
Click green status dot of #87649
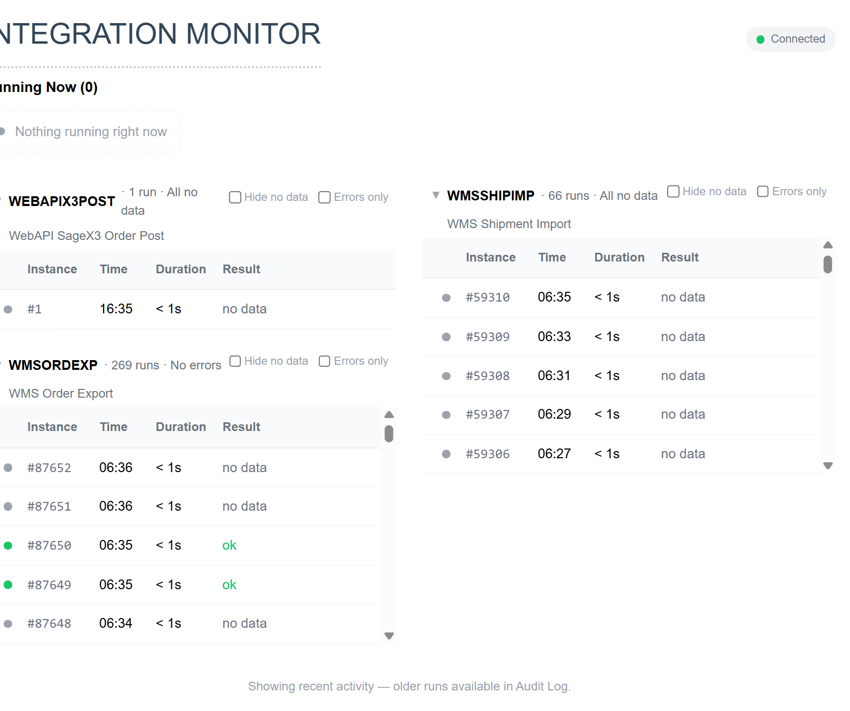tap(8, 585)
